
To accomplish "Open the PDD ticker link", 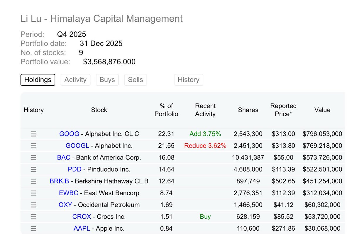I will pos(74,169).
